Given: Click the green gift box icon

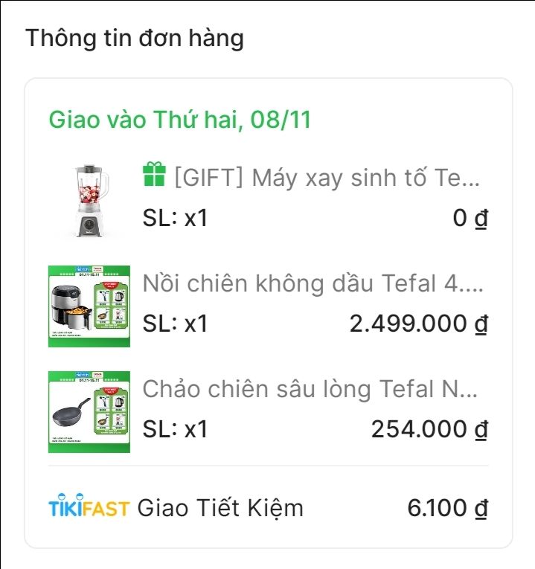Looking at the screenshot, I should coord(153,176).
